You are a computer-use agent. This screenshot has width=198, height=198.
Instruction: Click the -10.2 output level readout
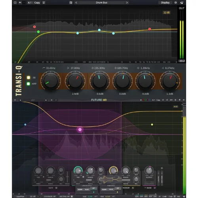(x=182, y=61)
